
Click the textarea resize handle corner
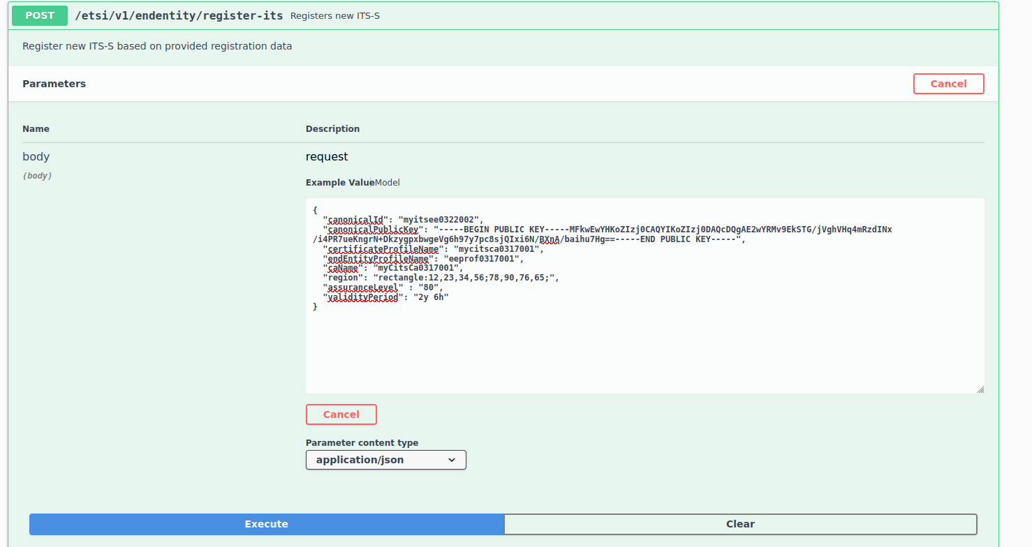980,389
